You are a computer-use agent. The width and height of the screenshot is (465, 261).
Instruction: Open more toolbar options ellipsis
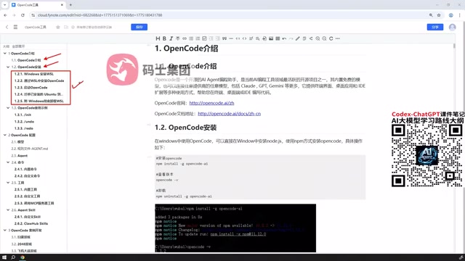coord(337,38)
